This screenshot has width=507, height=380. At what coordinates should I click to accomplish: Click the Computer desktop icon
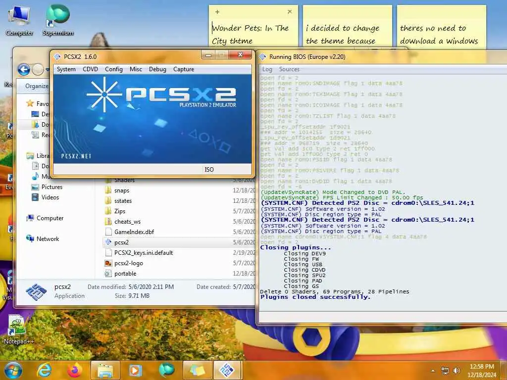[19, 21]
